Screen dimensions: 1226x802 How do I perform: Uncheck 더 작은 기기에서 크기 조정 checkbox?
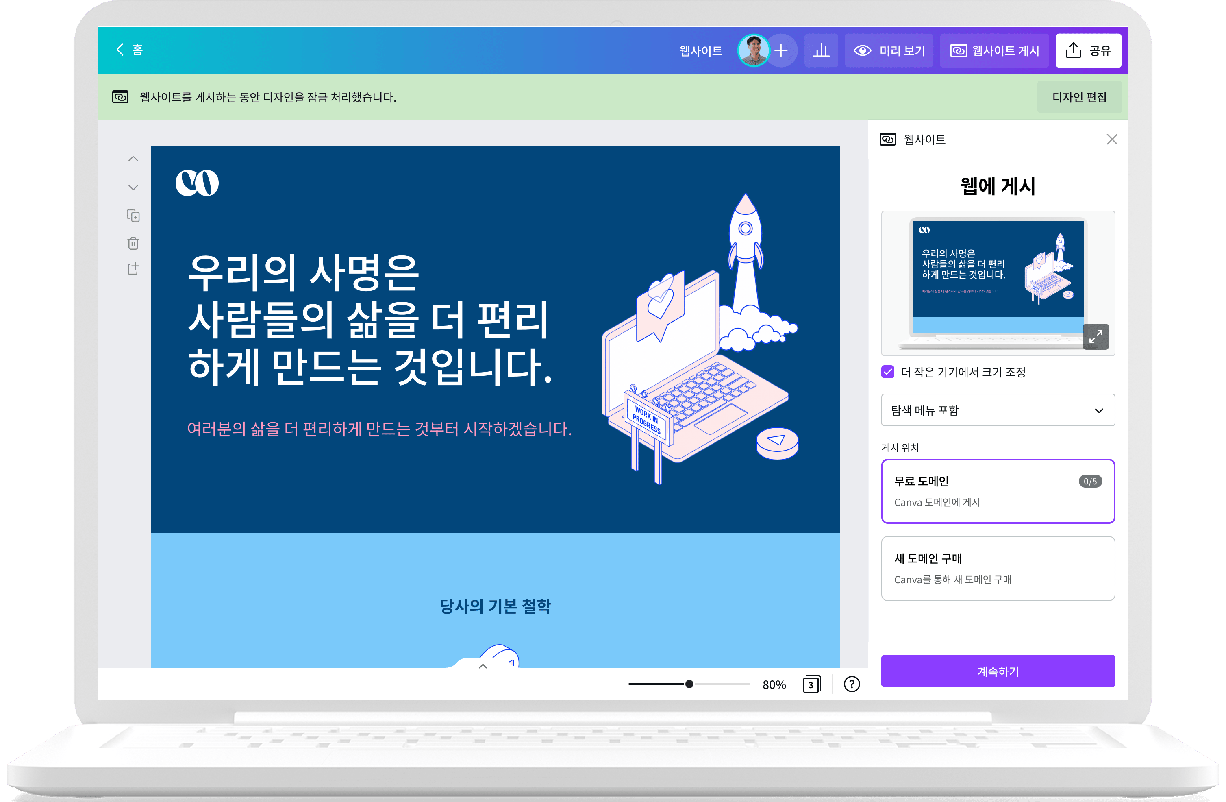point(887,372)
